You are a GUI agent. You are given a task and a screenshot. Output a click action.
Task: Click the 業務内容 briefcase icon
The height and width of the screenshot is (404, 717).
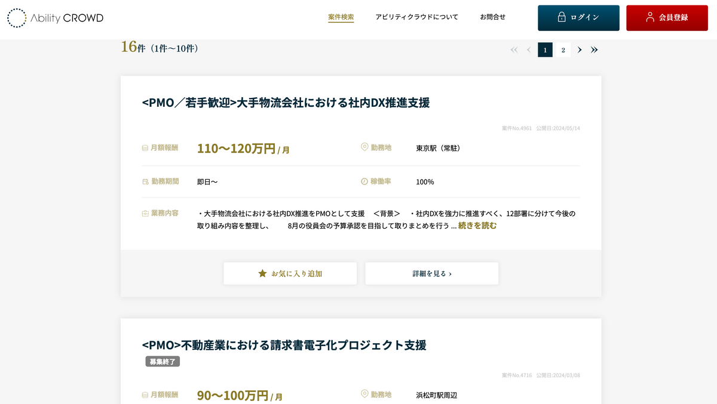point(145,213)
